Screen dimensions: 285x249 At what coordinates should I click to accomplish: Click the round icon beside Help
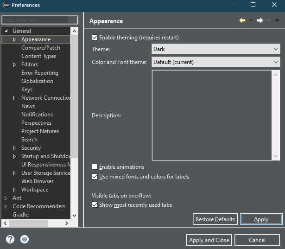point(25,240)
